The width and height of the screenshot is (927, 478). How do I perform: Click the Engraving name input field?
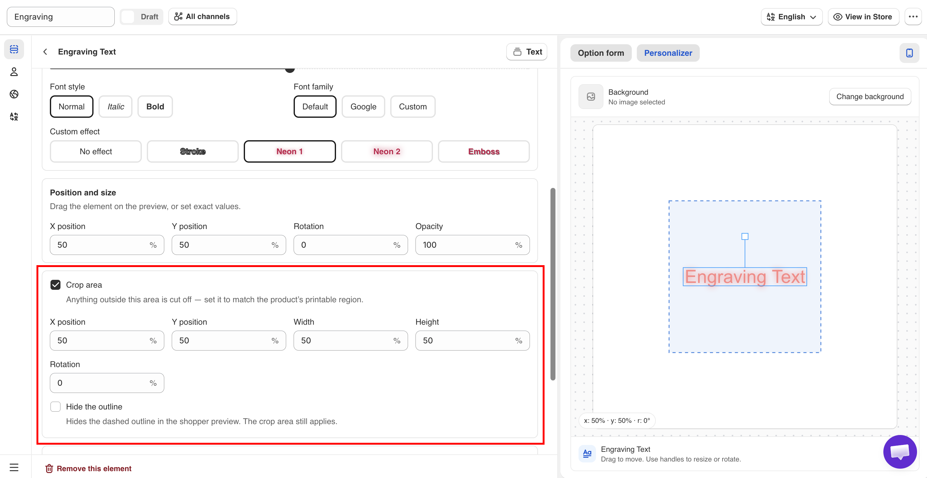click(x=61, y=17)
